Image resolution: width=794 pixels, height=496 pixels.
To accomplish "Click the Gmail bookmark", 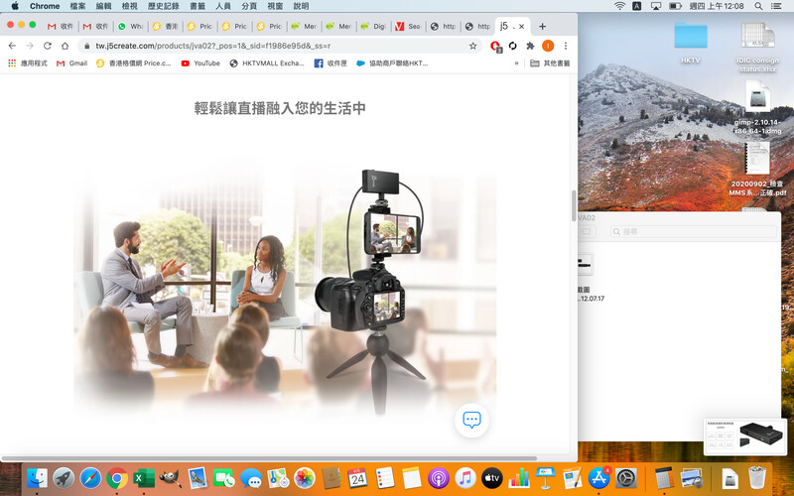I will pyautogui.click(x=71, y=63).
